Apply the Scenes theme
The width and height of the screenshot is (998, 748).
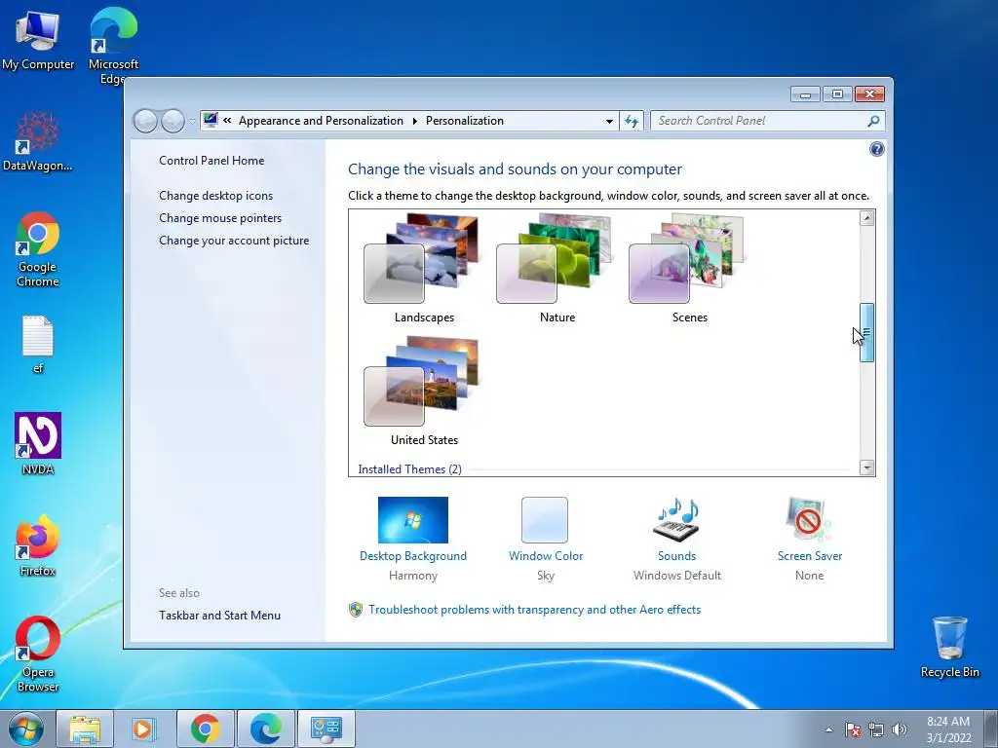(689, 268)
